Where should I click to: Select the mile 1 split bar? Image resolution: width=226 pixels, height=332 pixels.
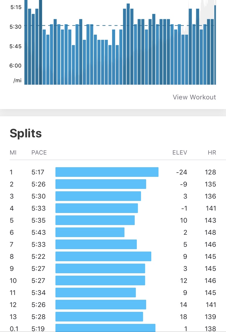click(107, 172)
